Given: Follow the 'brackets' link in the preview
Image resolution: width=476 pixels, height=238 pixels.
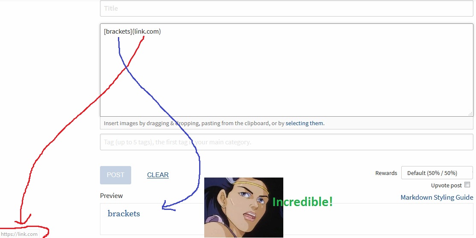Looking at the screenshot, I should coord(124,213).
